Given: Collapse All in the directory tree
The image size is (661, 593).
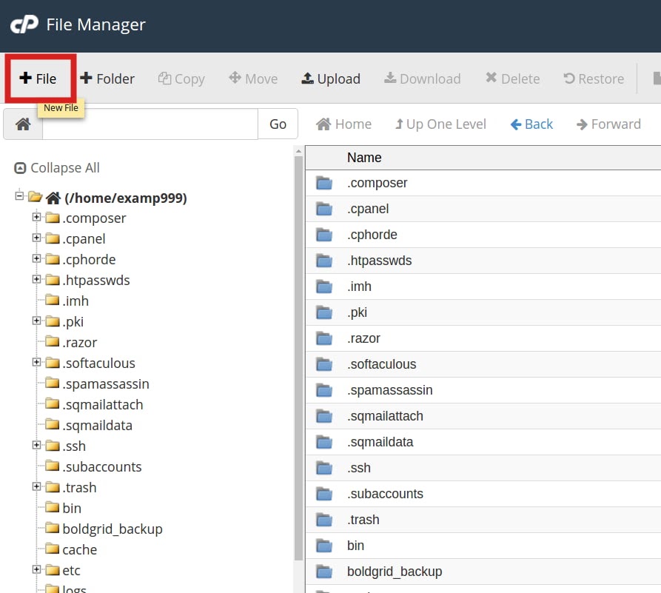Looking at the screenshot, I should click(x=56, y=167).
